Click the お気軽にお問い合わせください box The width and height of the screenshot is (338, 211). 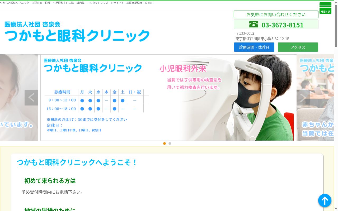tap(276, 15)
